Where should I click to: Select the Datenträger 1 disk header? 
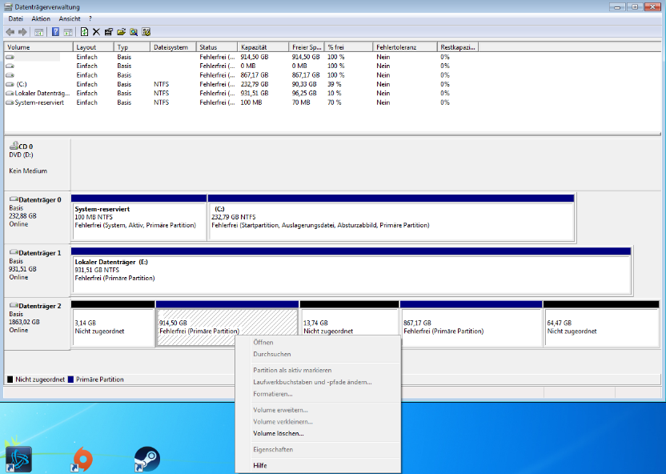[x=37, y=271]
